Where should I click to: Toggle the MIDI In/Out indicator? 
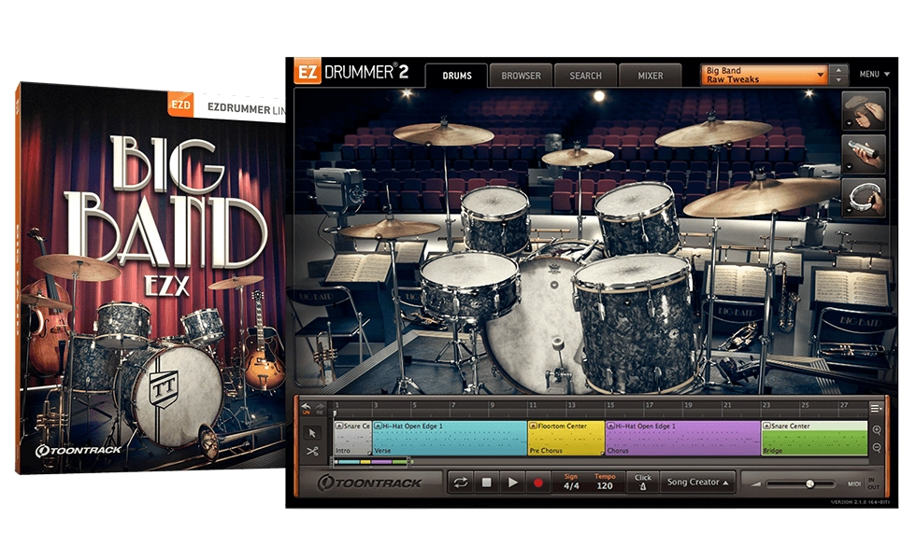tap(871, 483)
